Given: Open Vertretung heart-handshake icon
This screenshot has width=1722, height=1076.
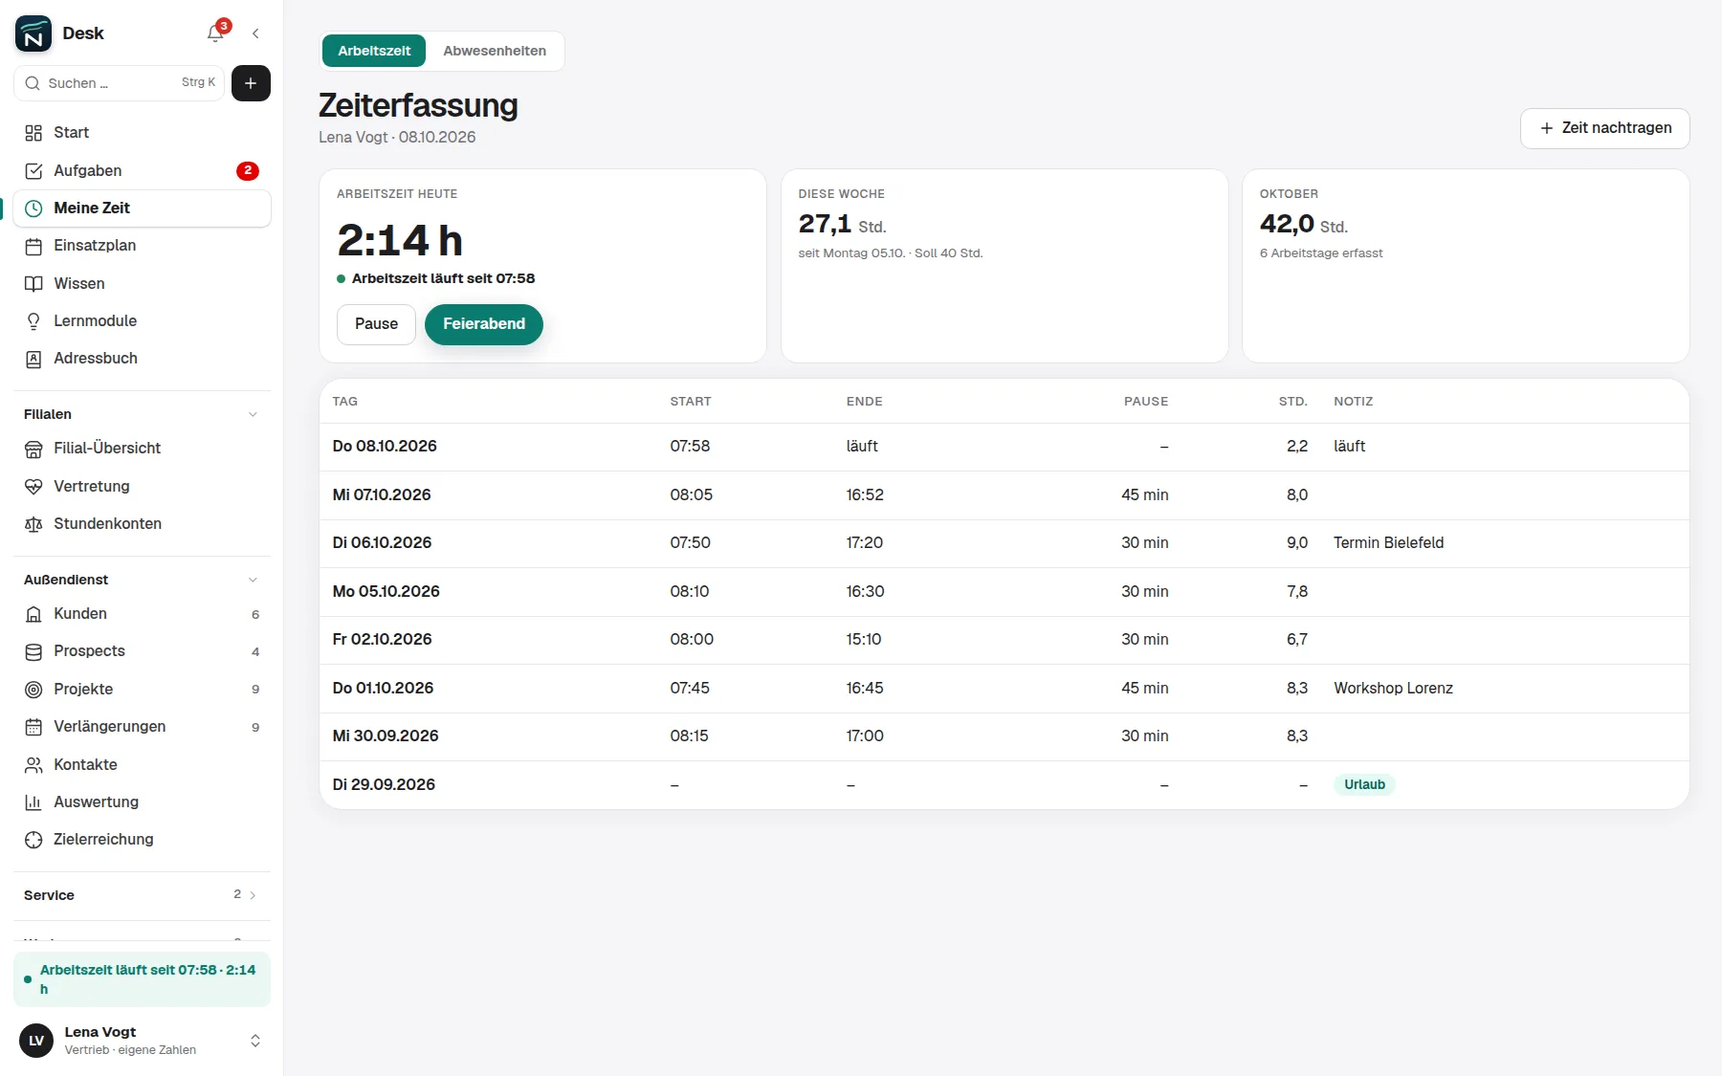Looking at the screenshot, I should pos(33,487).
